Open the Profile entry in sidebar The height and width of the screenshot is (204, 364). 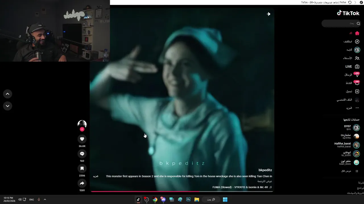coord(348,100)
